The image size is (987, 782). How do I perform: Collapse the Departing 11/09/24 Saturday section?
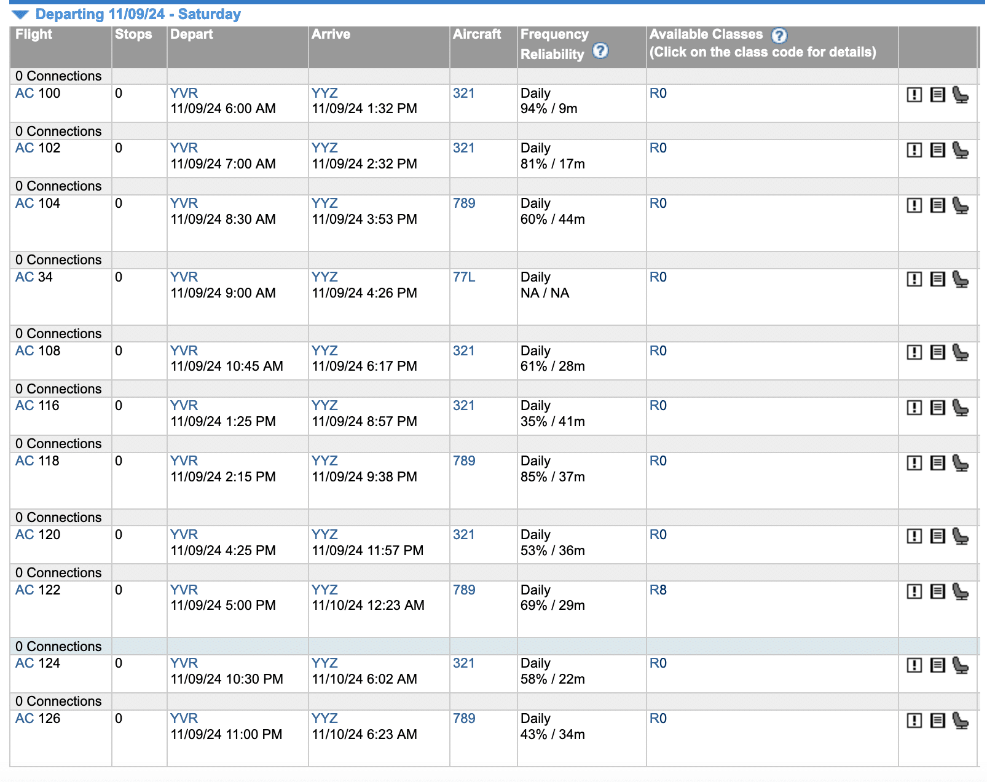[20, 14]
